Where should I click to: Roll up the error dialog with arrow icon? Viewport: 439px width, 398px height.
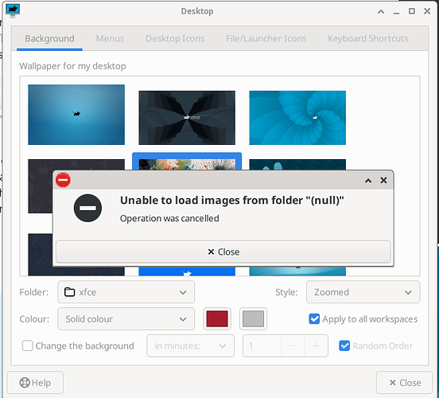[x=368, y=181]
